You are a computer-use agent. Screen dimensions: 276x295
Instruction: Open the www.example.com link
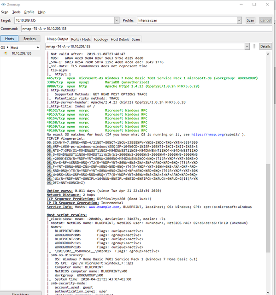[104, 207]
